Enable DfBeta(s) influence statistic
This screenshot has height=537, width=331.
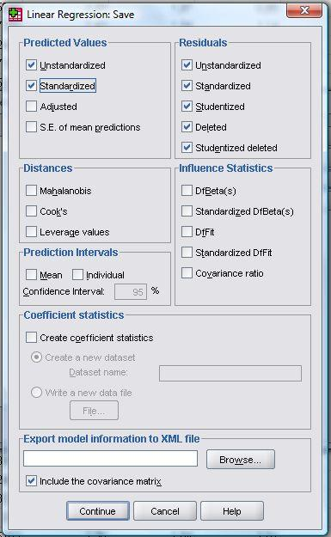tap(187, 191)
